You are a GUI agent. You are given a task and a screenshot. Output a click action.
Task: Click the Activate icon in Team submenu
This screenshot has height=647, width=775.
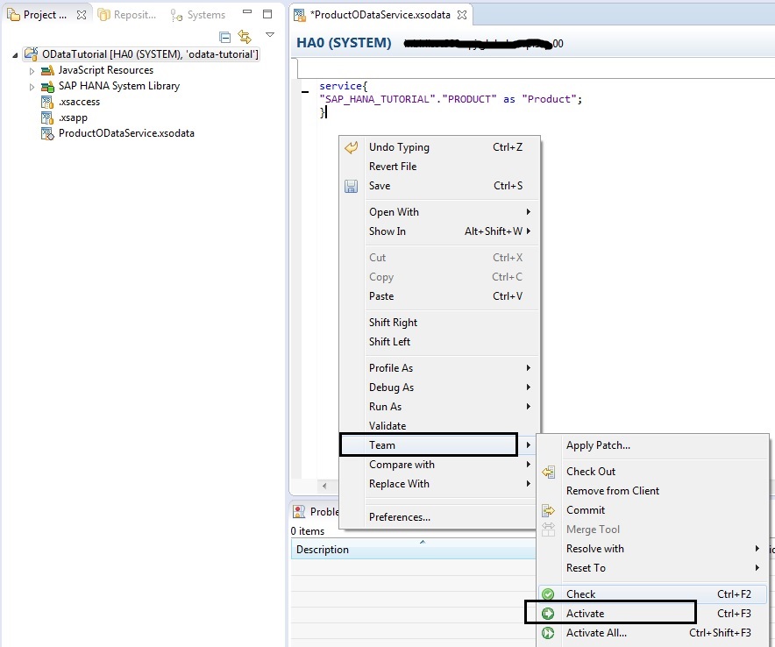[x=548, y=613]
